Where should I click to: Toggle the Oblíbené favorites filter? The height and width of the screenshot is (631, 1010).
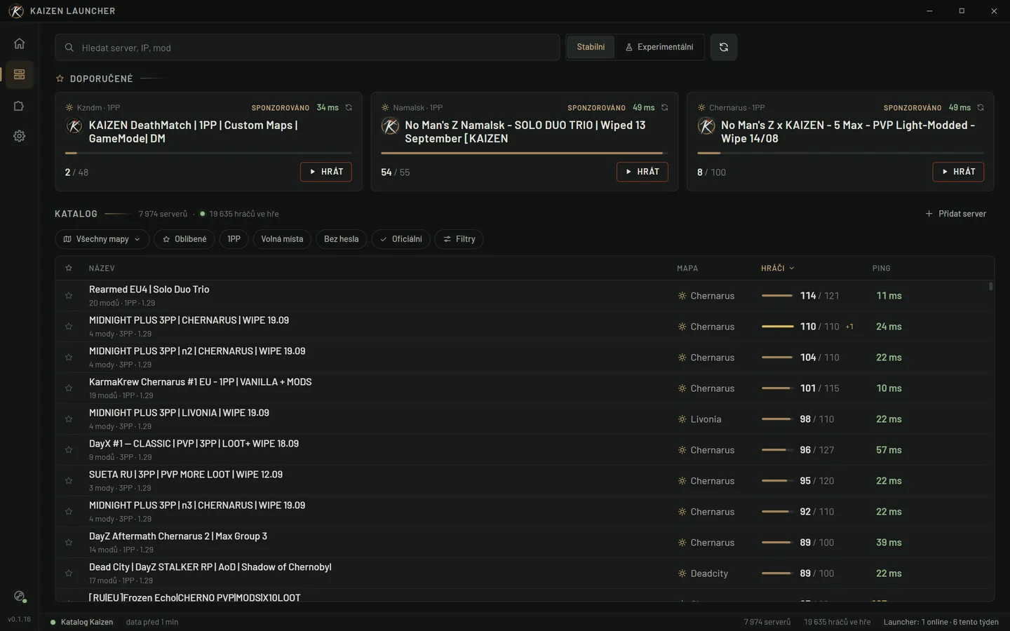pyautogui.click(x=184, y=239)
